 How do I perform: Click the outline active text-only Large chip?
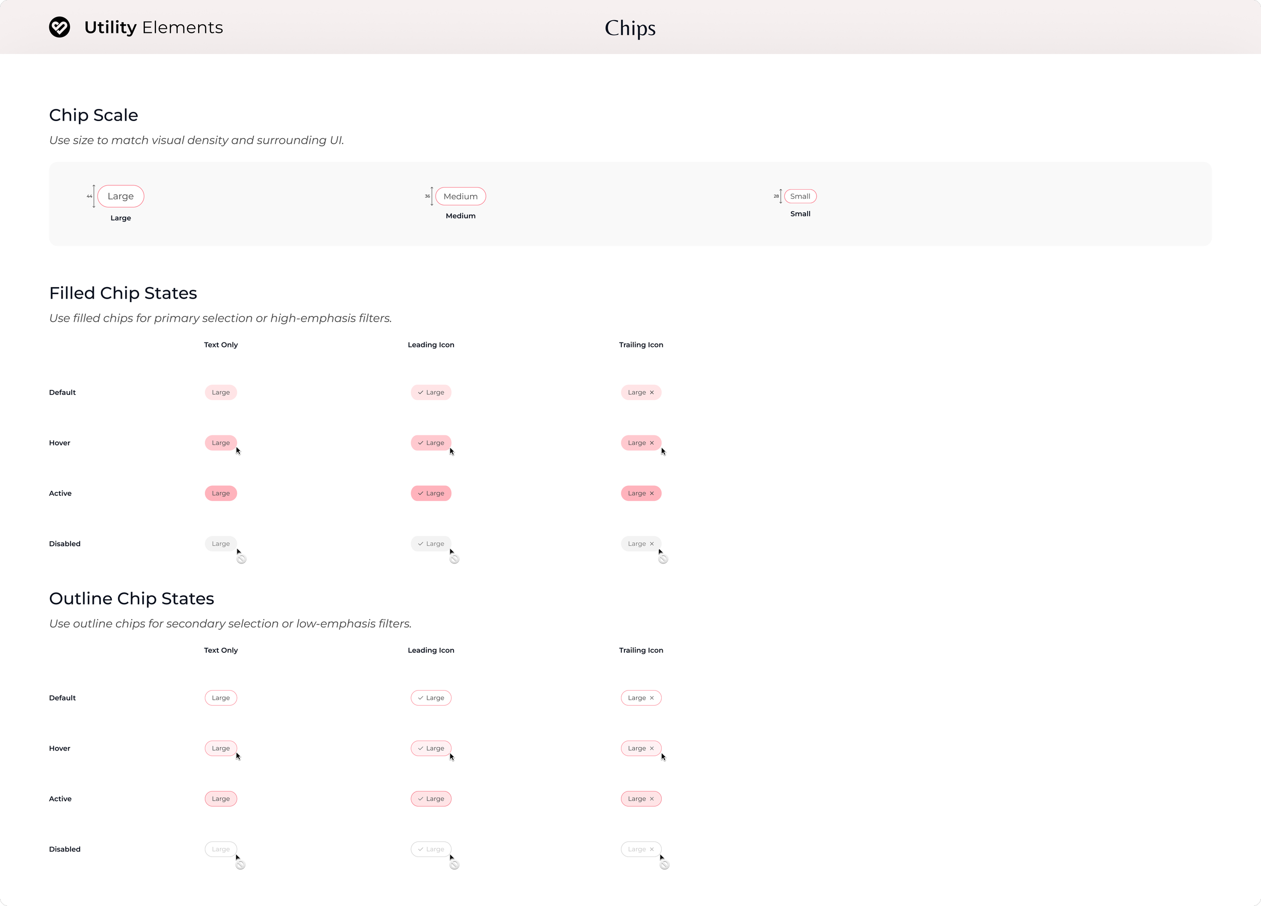click(221, 799)
